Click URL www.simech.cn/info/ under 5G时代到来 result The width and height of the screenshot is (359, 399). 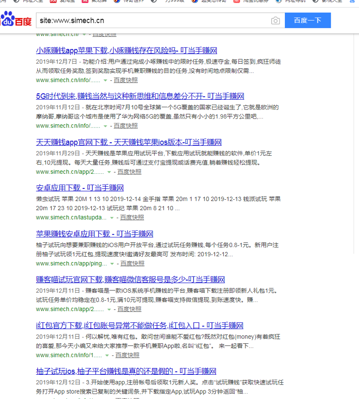pos(68,126)
